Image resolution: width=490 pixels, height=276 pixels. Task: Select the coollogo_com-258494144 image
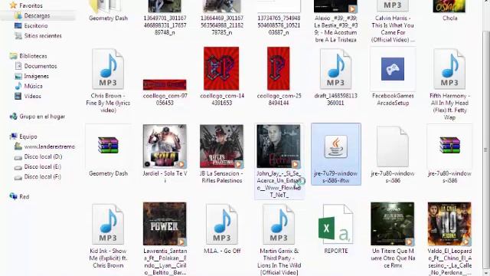point(279,68)
